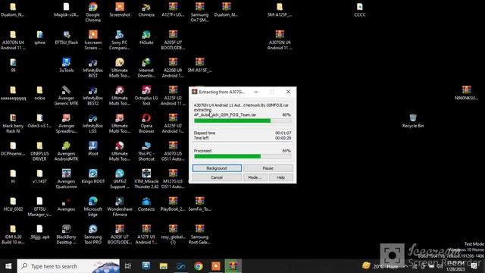Open the iRoot desktop icon
The height and width of the screenshot is (273, 485).
coord(92,149)
